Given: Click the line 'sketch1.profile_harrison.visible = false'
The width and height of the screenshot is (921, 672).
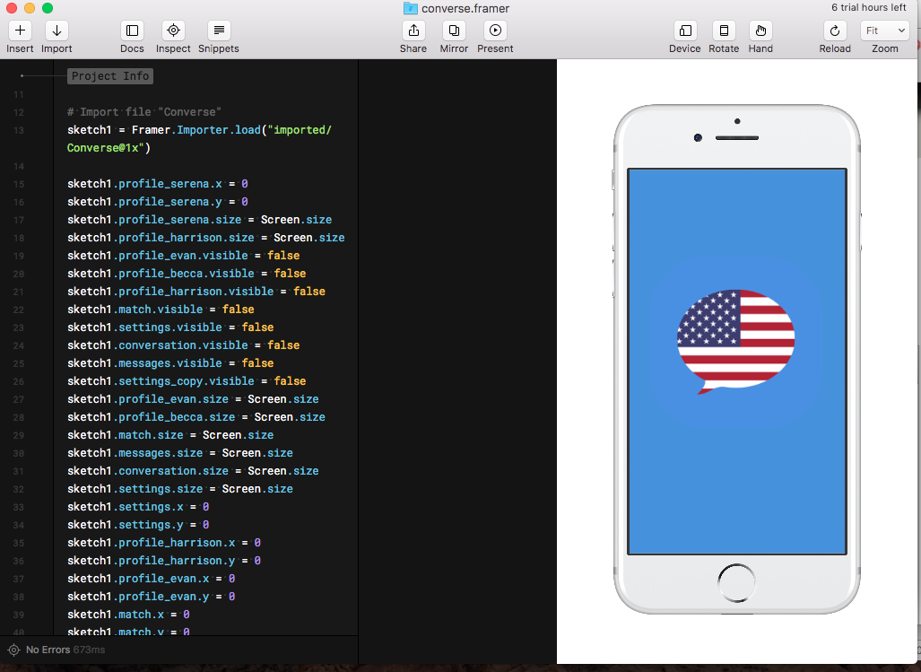Looking at the screenshot, I should pyautogui.click(x=196, y=292).
